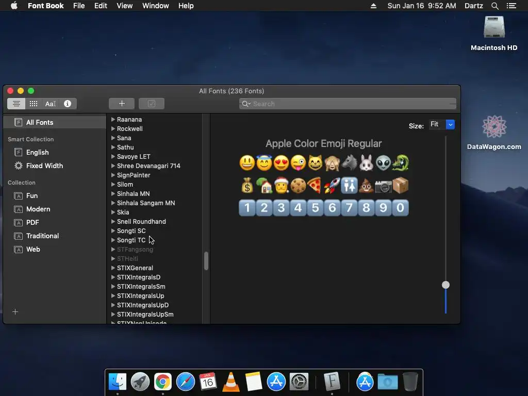Viewport: 528px width, 396px height.
Task: Launch VLC from the Dock
Action: [230, 382]
